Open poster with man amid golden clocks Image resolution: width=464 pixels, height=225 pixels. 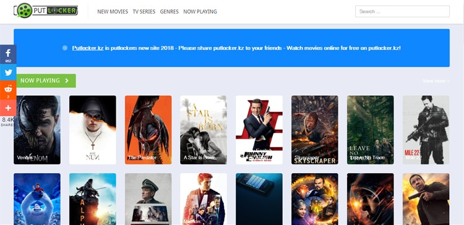315,199
